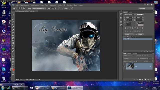Screen dimensions: 160x90
Task: Click tablet pressure icon in options bar
Action: point(72,8)
